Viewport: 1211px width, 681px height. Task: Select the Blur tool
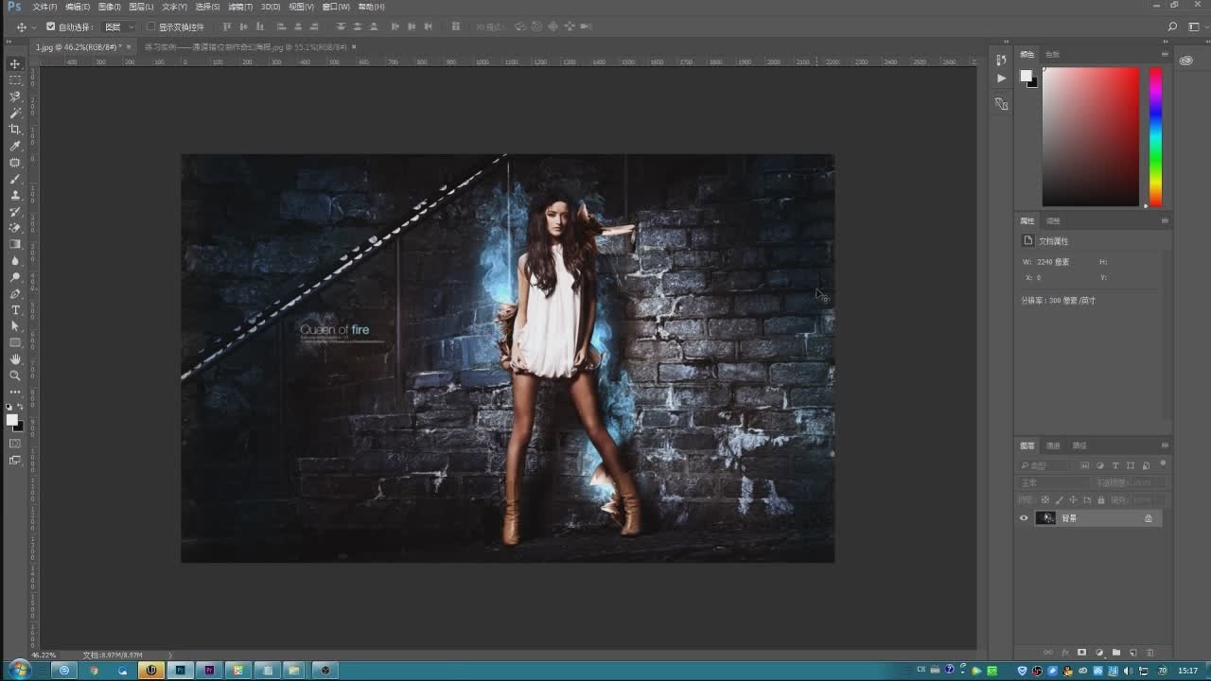[15, 261]
